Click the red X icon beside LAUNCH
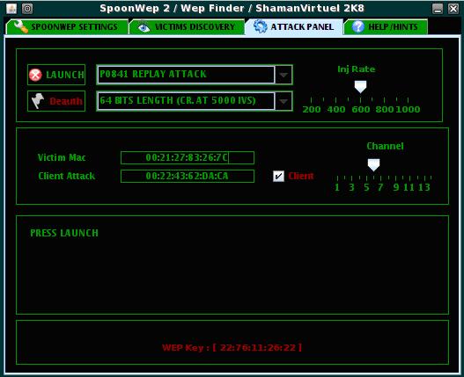This screenshot has height=377, width=464. (35, 75)
